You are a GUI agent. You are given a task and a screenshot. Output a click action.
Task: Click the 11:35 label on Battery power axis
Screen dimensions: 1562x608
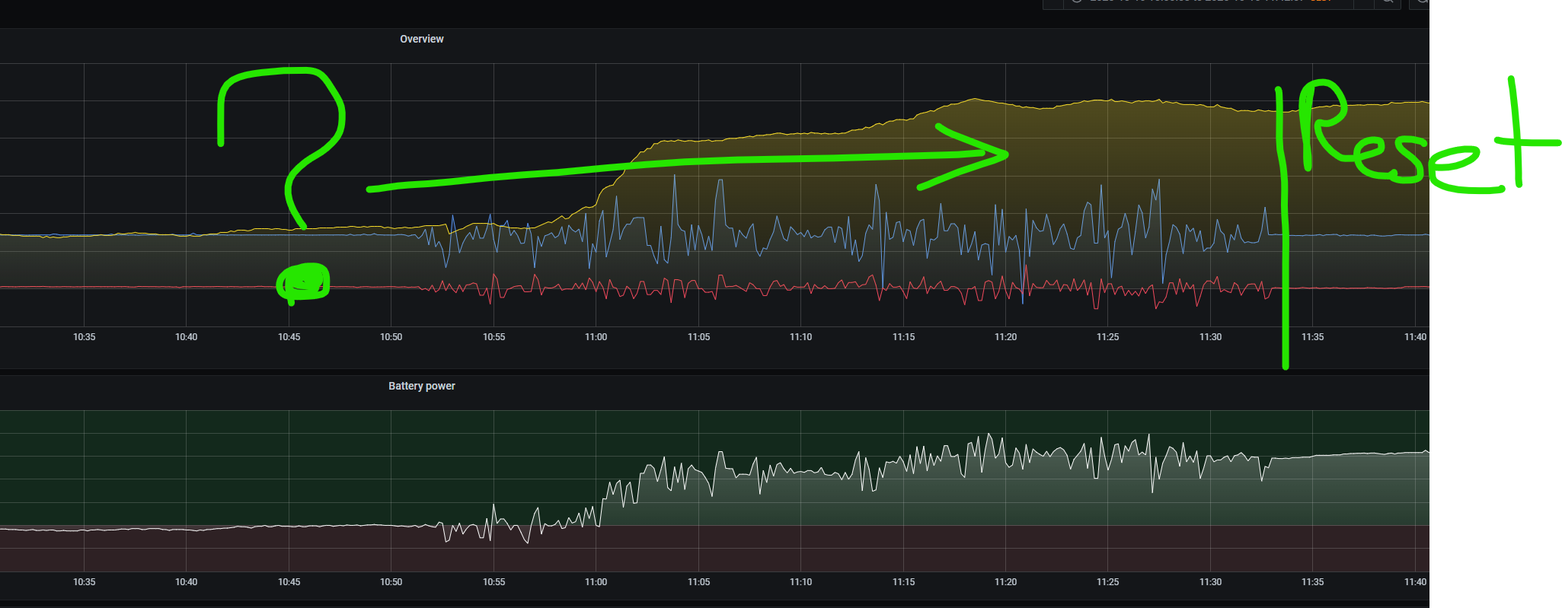(1312, 581)
